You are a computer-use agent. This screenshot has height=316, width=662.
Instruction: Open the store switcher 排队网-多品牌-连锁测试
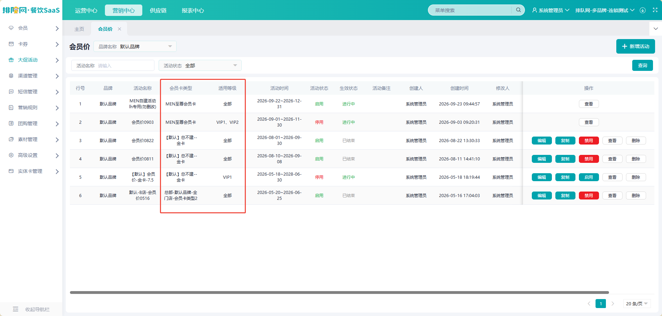click(605, 10)
